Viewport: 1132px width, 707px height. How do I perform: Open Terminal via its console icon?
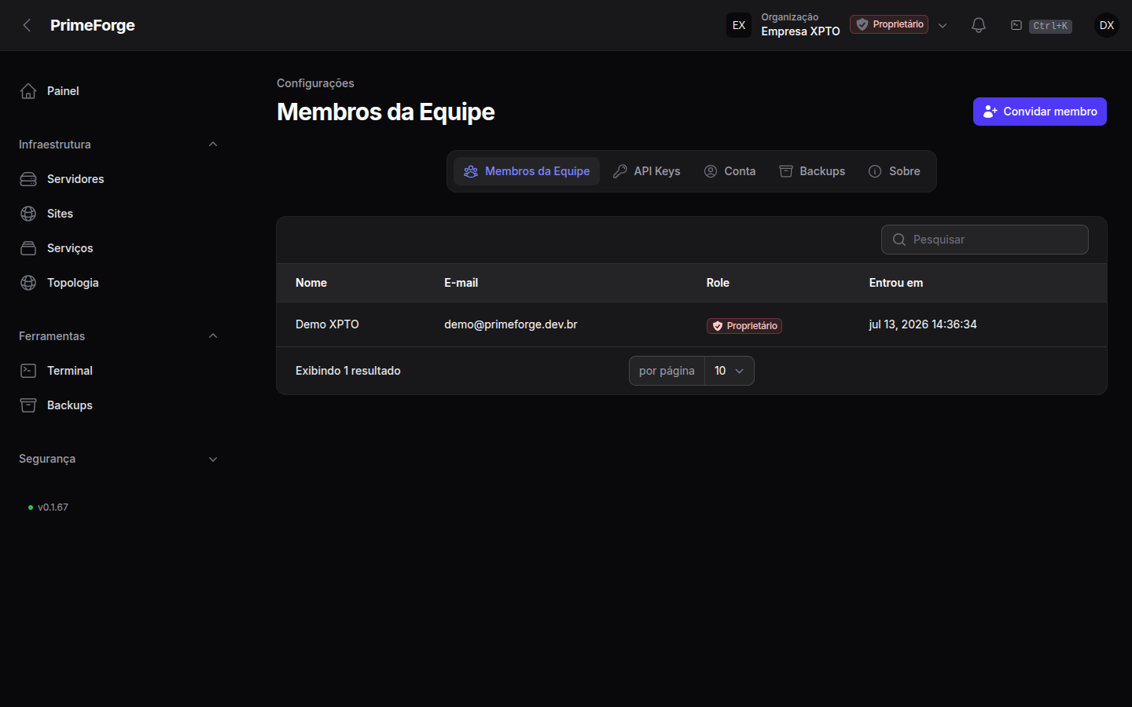[28, 371]
